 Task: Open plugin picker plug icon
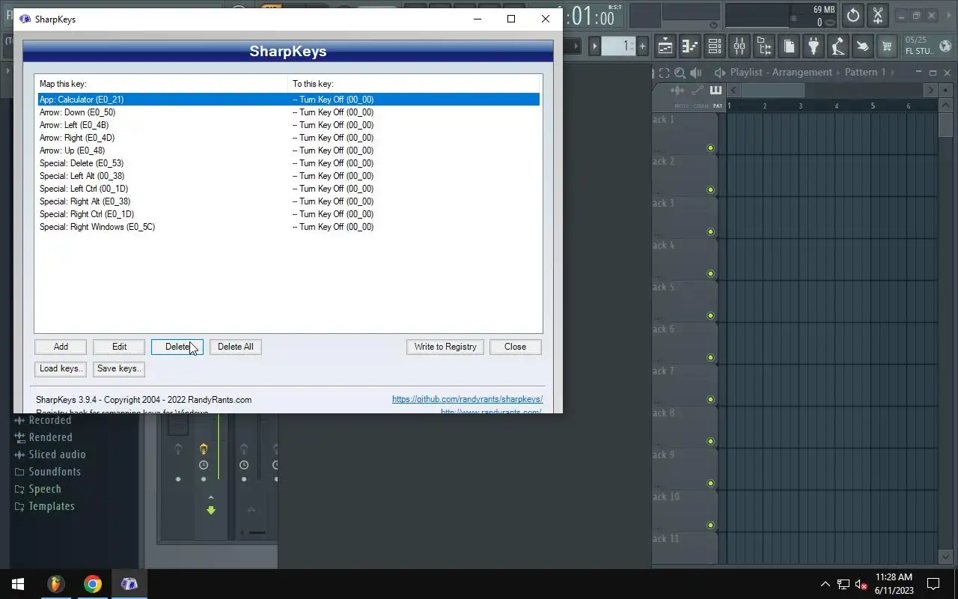[x=814, y=46]
